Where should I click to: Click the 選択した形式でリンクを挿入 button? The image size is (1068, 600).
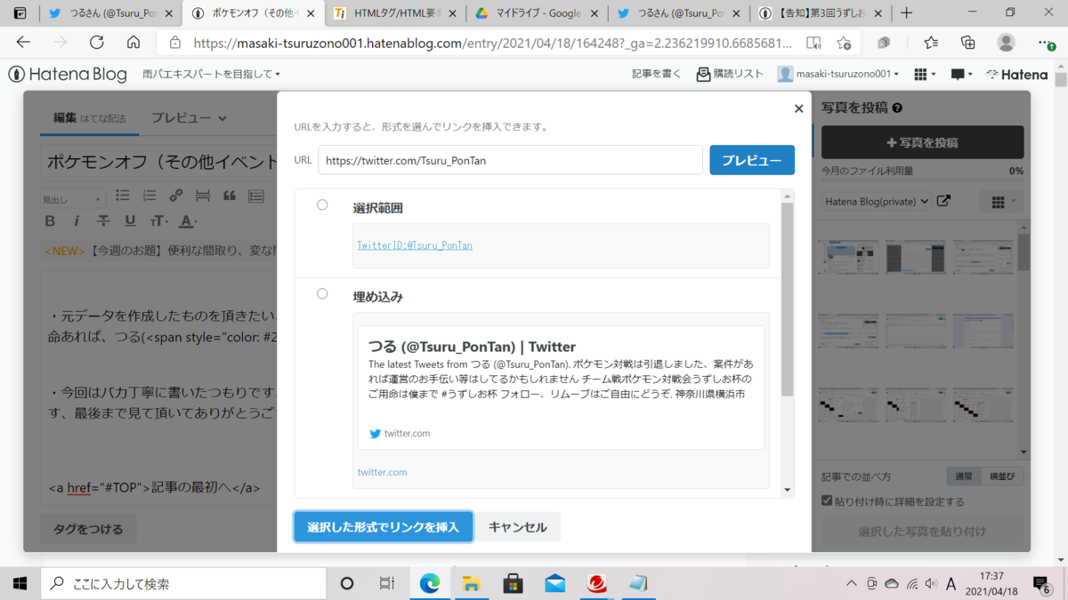click(383, 526)
